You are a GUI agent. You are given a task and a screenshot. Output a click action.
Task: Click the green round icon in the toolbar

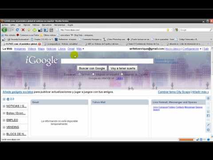click(x=35, y=30)
